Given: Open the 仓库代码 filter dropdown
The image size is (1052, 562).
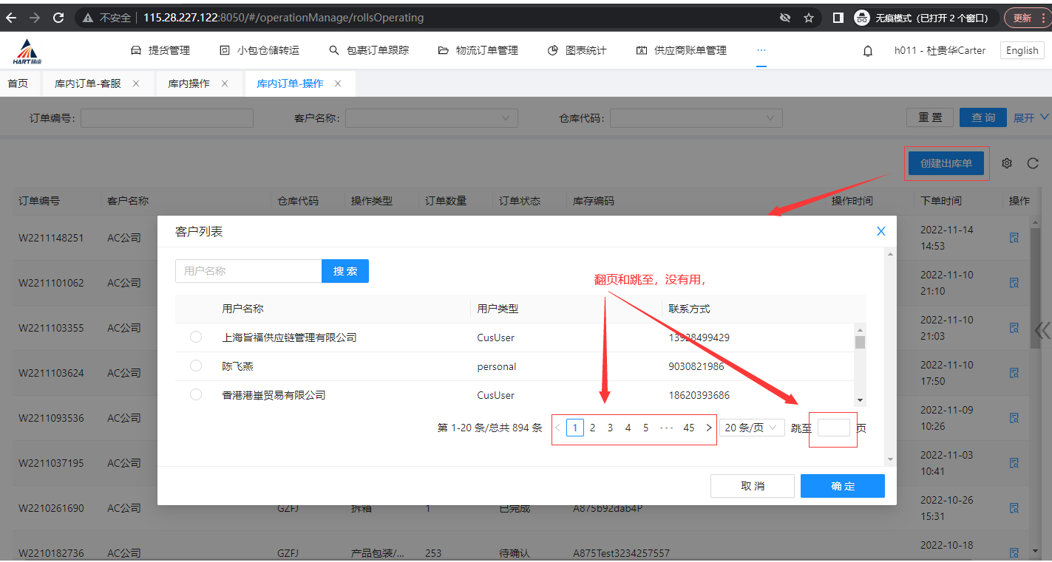Looking at the screenshot, I should click(696, 118).
